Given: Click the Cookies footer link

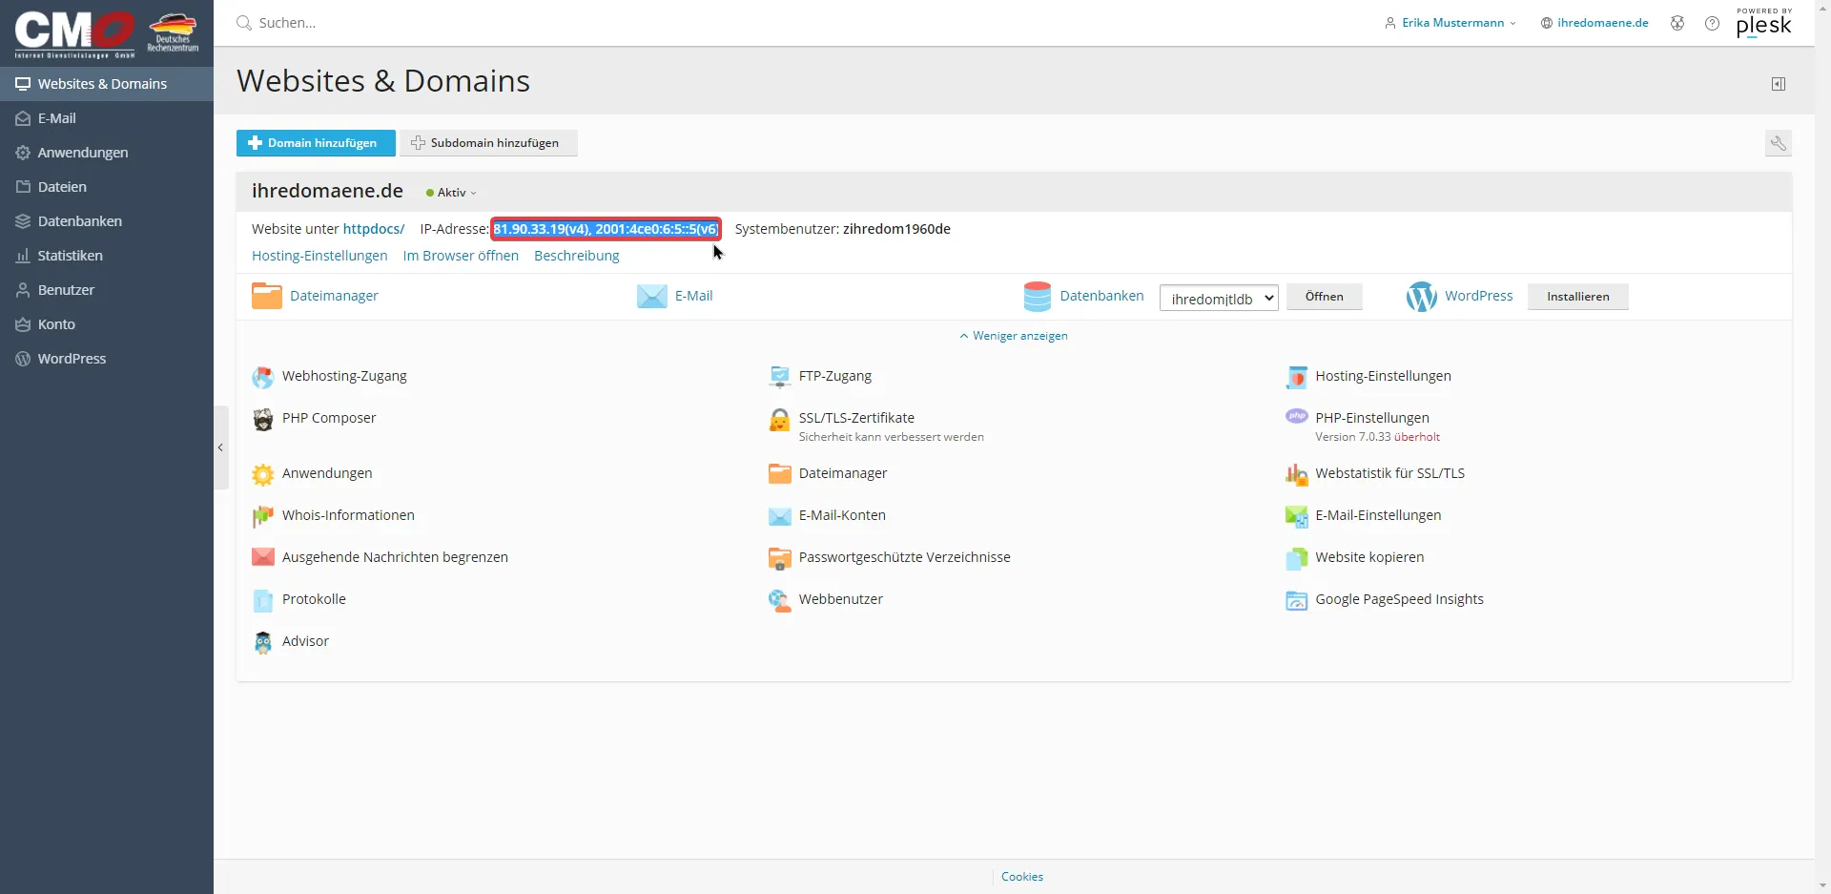Looking at the screenshot, I should pyautogui.click(x=1022, y=877).
